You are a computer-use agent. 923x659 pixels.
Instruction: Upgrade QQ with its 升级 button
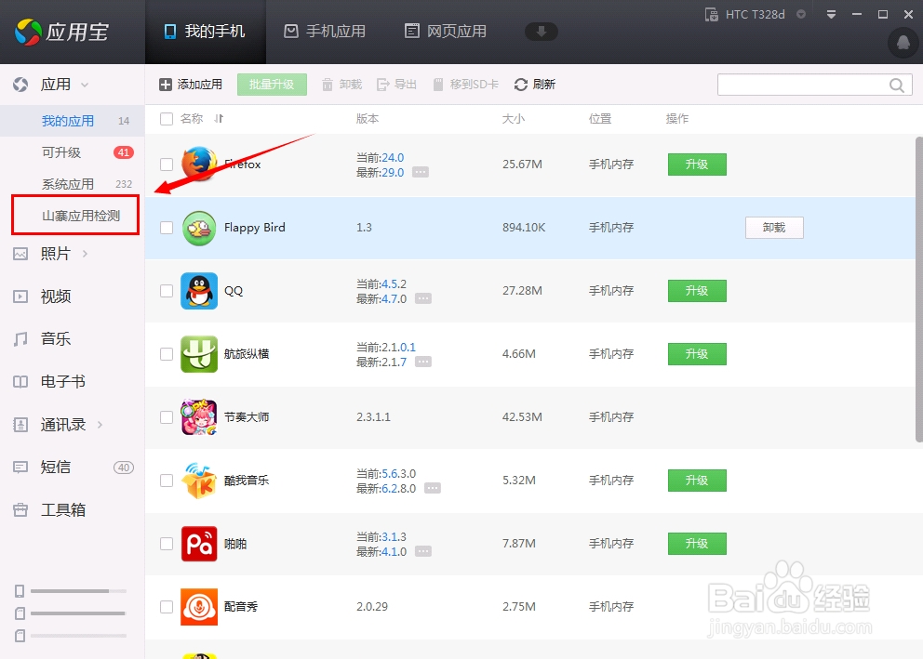pos(697,291)
